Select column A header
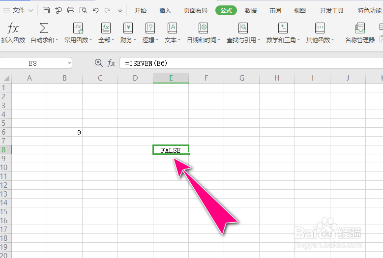This screenshot has height=258, width=383. 29,78
